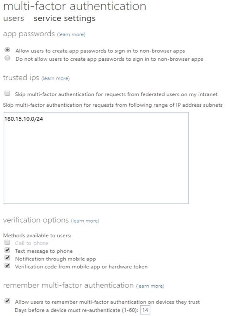
Task: Uncheck Allow users to remember MFA checkbox
Action: click(x=7, y=301)
